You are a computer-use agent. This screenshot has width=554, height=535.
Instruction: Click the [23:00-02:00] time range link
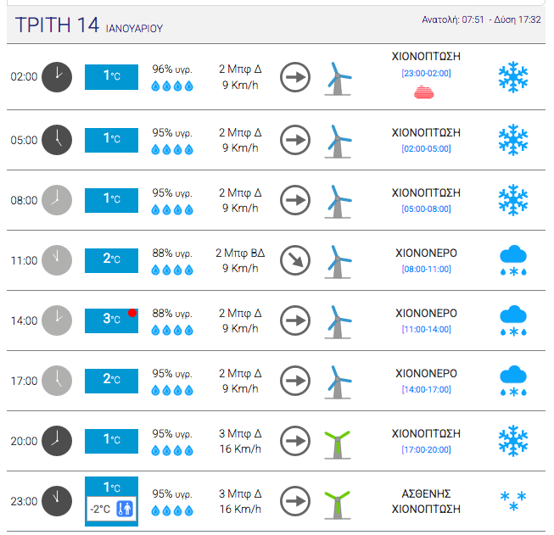(426, 74)
